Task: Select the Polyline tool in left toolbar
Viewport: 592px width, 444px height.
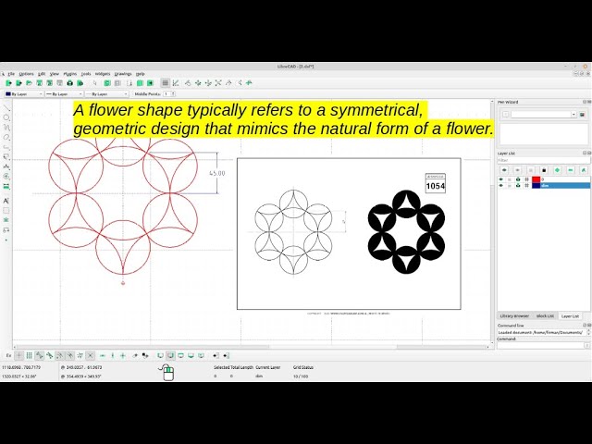Action: click(6, 147)
